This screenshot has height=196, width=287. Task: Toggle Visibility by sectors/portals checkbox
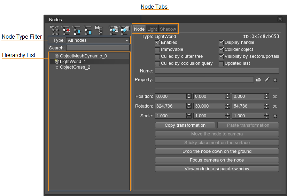pyautogui.click(x=221, y=56)
